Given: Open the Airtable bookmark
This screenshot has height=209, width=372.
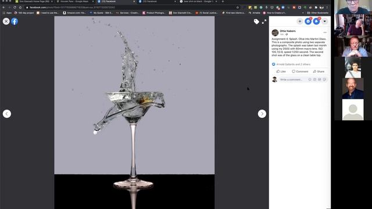Looking at the screenshot, I should [255, 13].
